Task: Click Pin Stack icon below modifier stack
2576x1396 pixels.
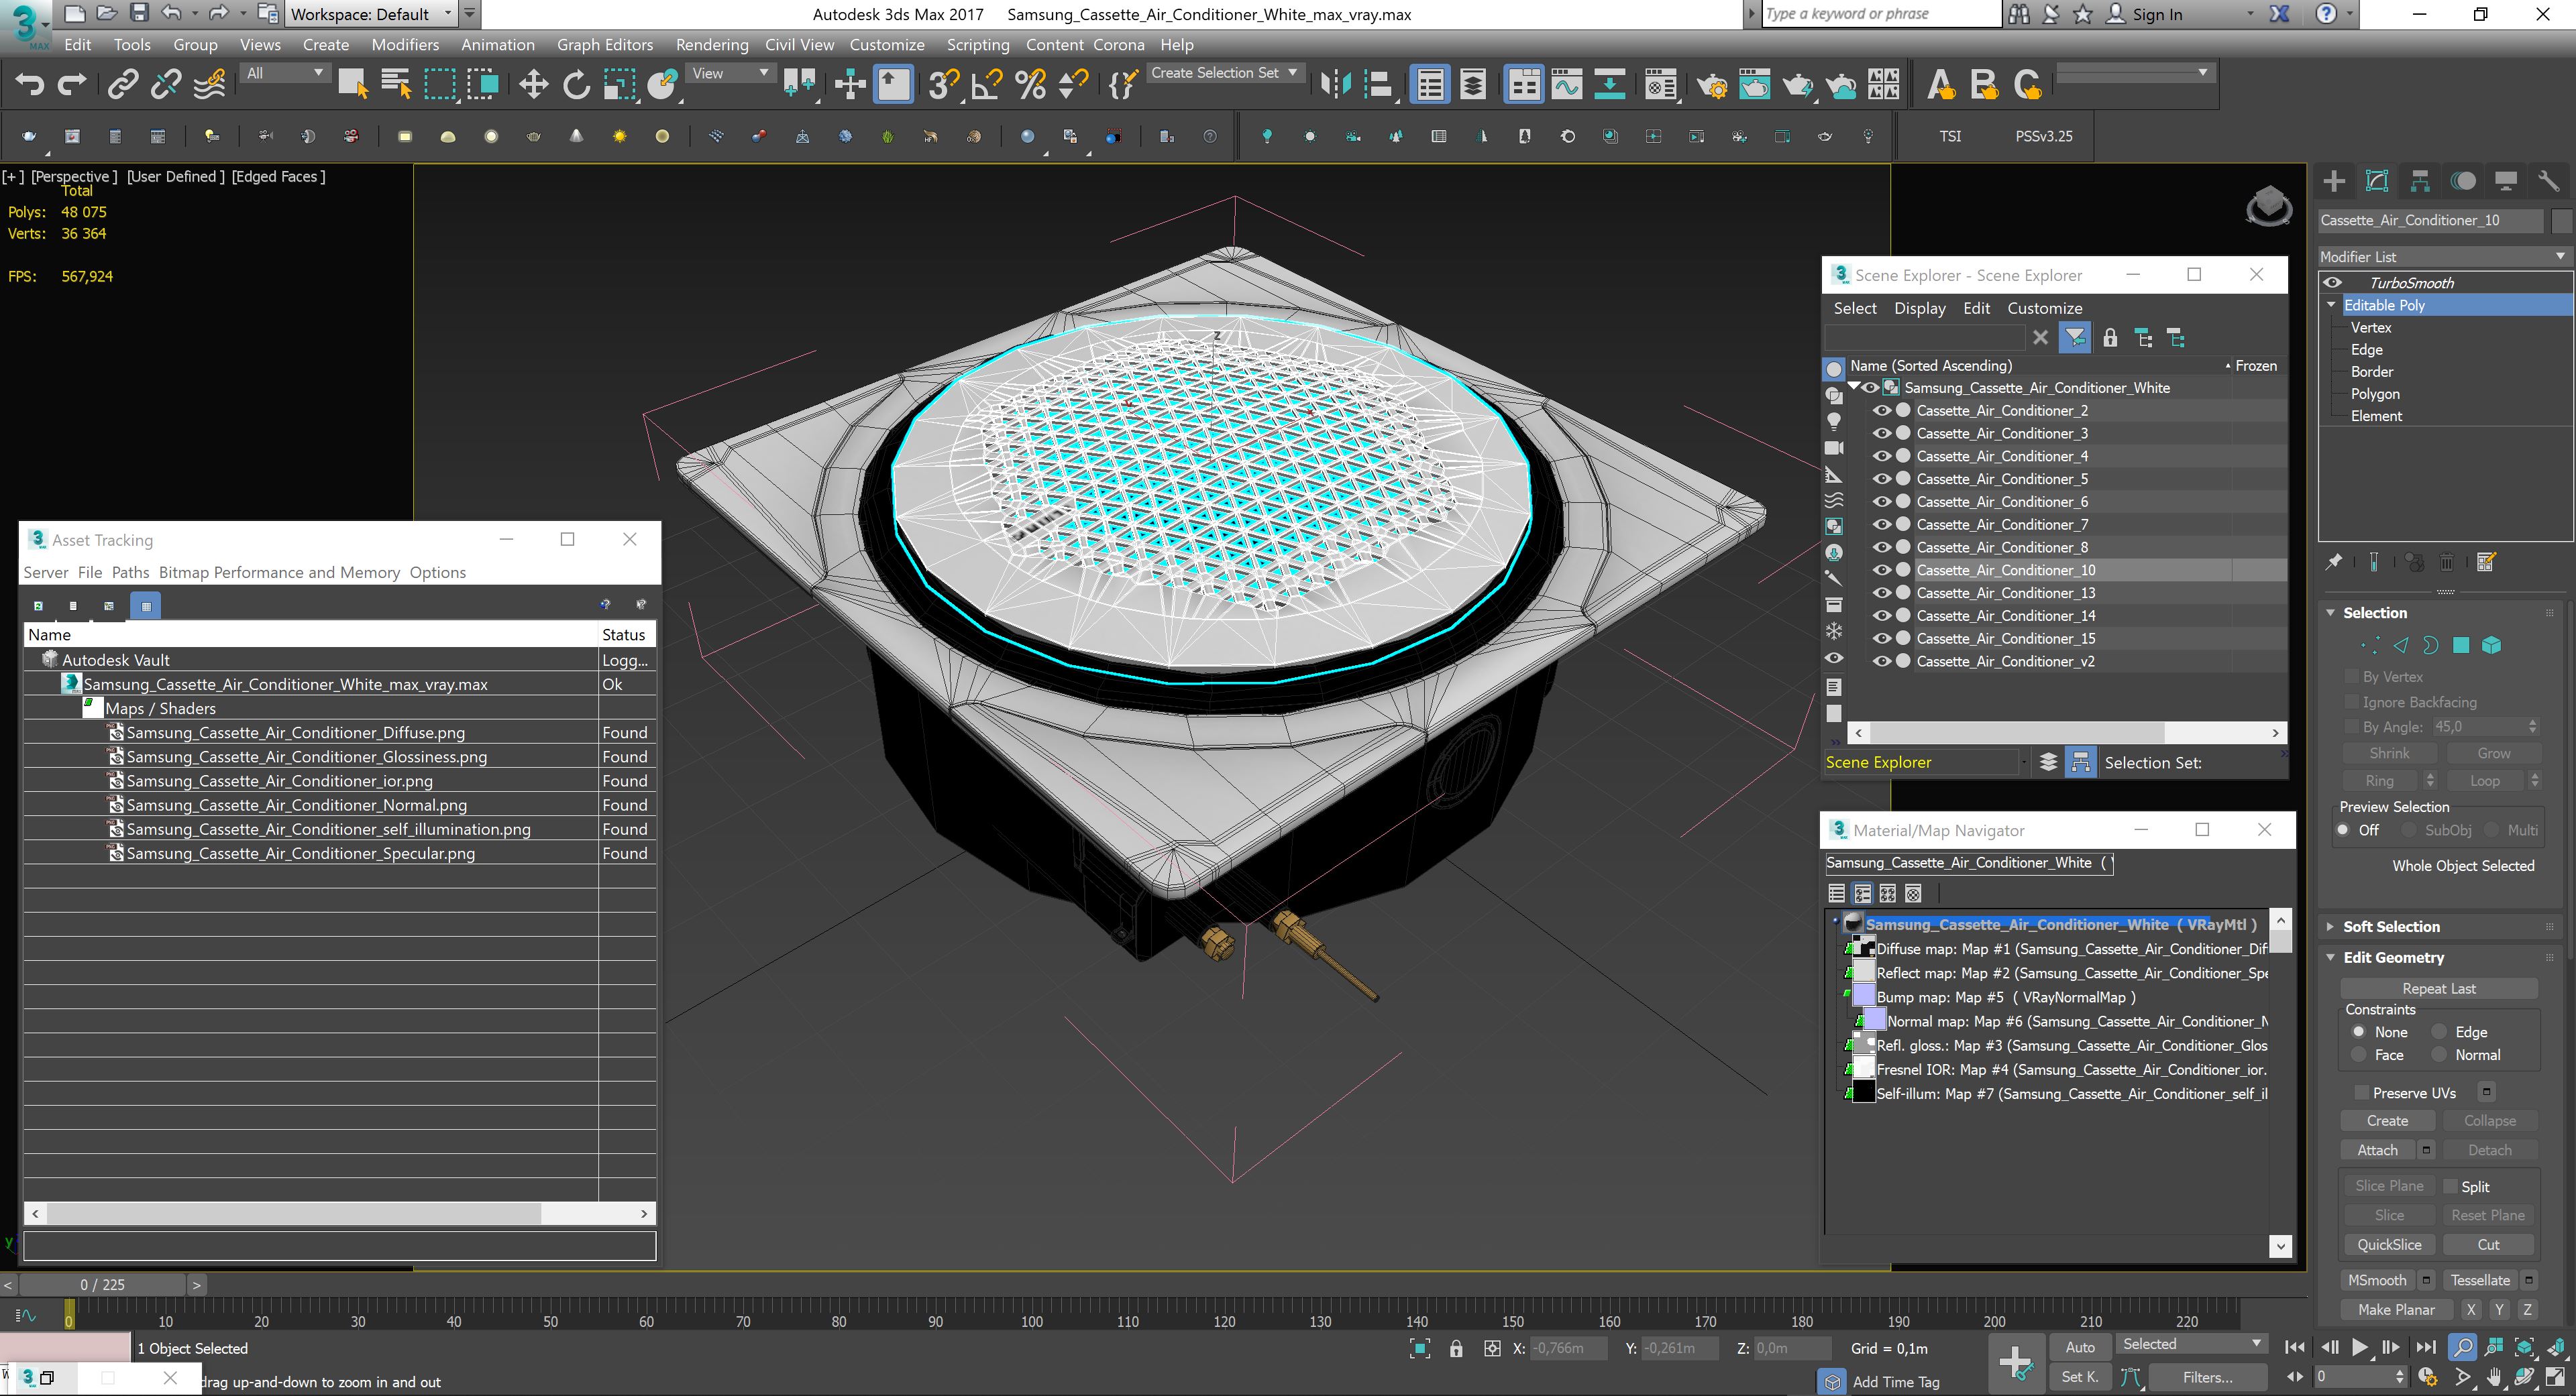Action: [x=2334, y=562]
